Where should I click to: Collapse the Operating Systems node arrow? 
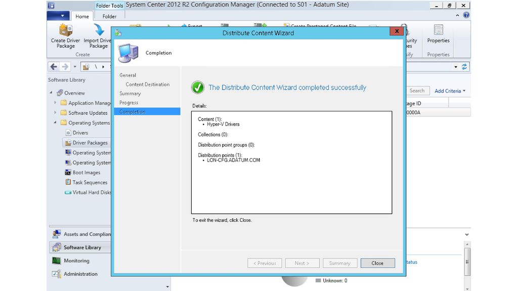55,122
